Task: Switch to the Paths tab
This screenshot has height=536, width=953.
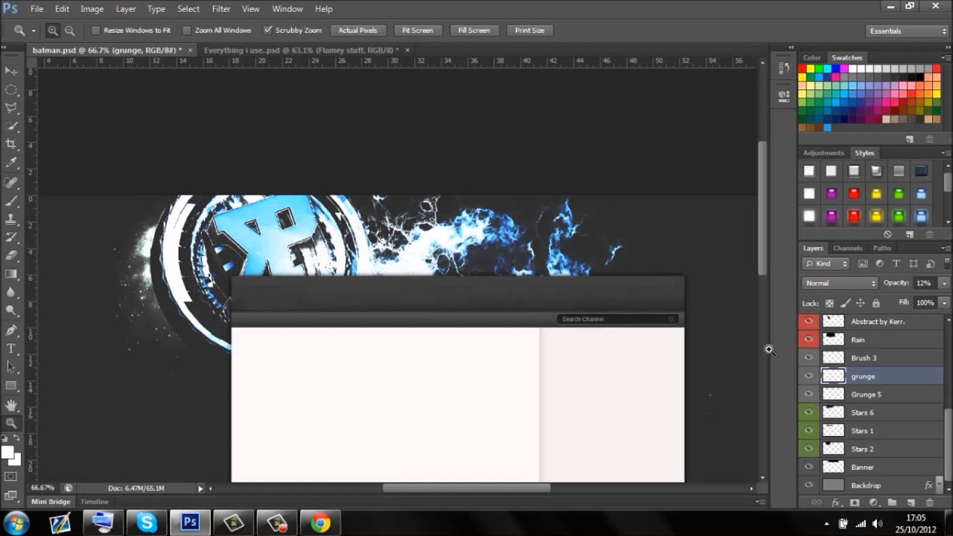Action: (882, 248)
